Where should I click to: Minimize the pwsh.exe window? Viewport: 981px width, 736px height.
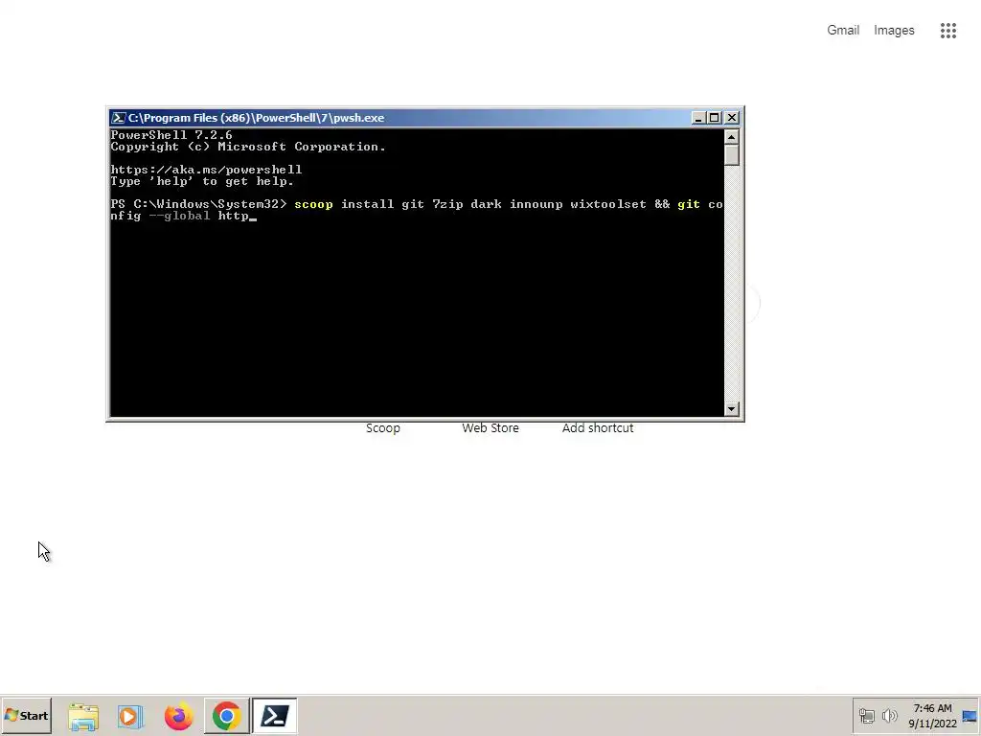[698, 118]
